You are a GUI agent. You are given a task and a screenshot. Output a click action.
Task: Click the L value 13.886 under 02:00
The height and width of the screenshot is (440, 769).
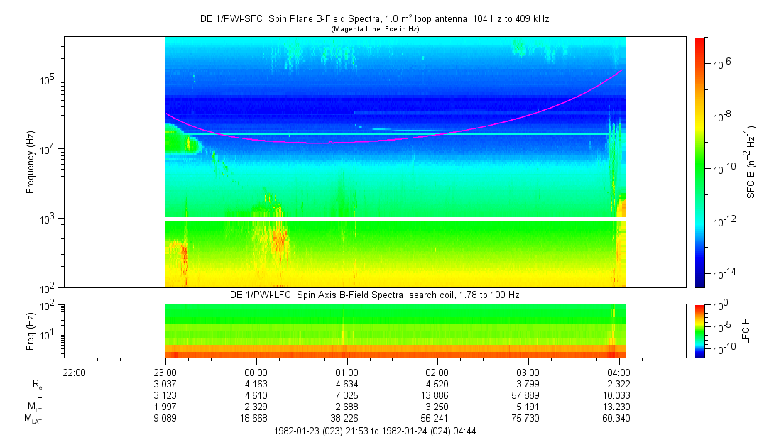[437, 395]
